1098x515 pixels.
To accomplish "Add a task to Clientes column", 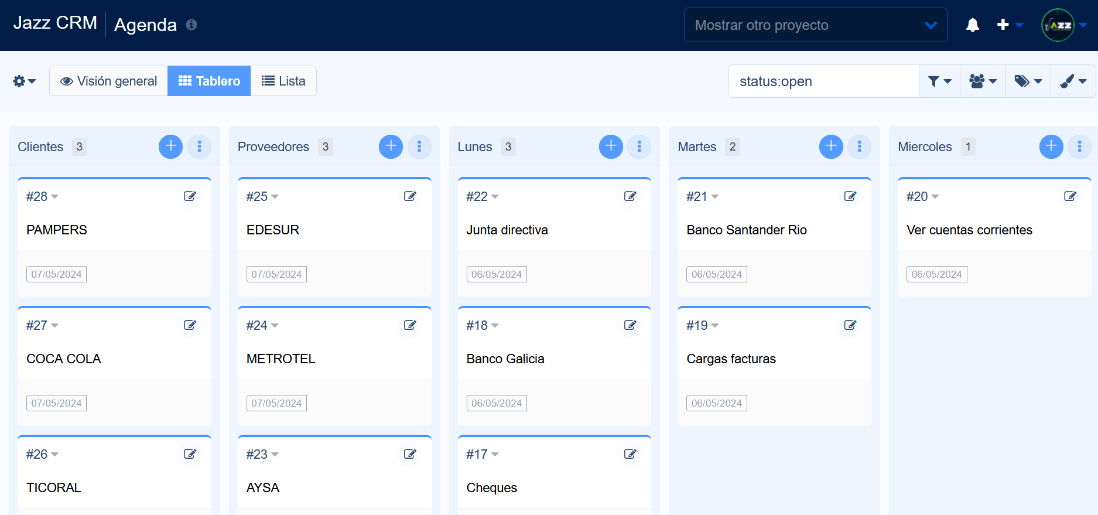I will tap(171, 146).
